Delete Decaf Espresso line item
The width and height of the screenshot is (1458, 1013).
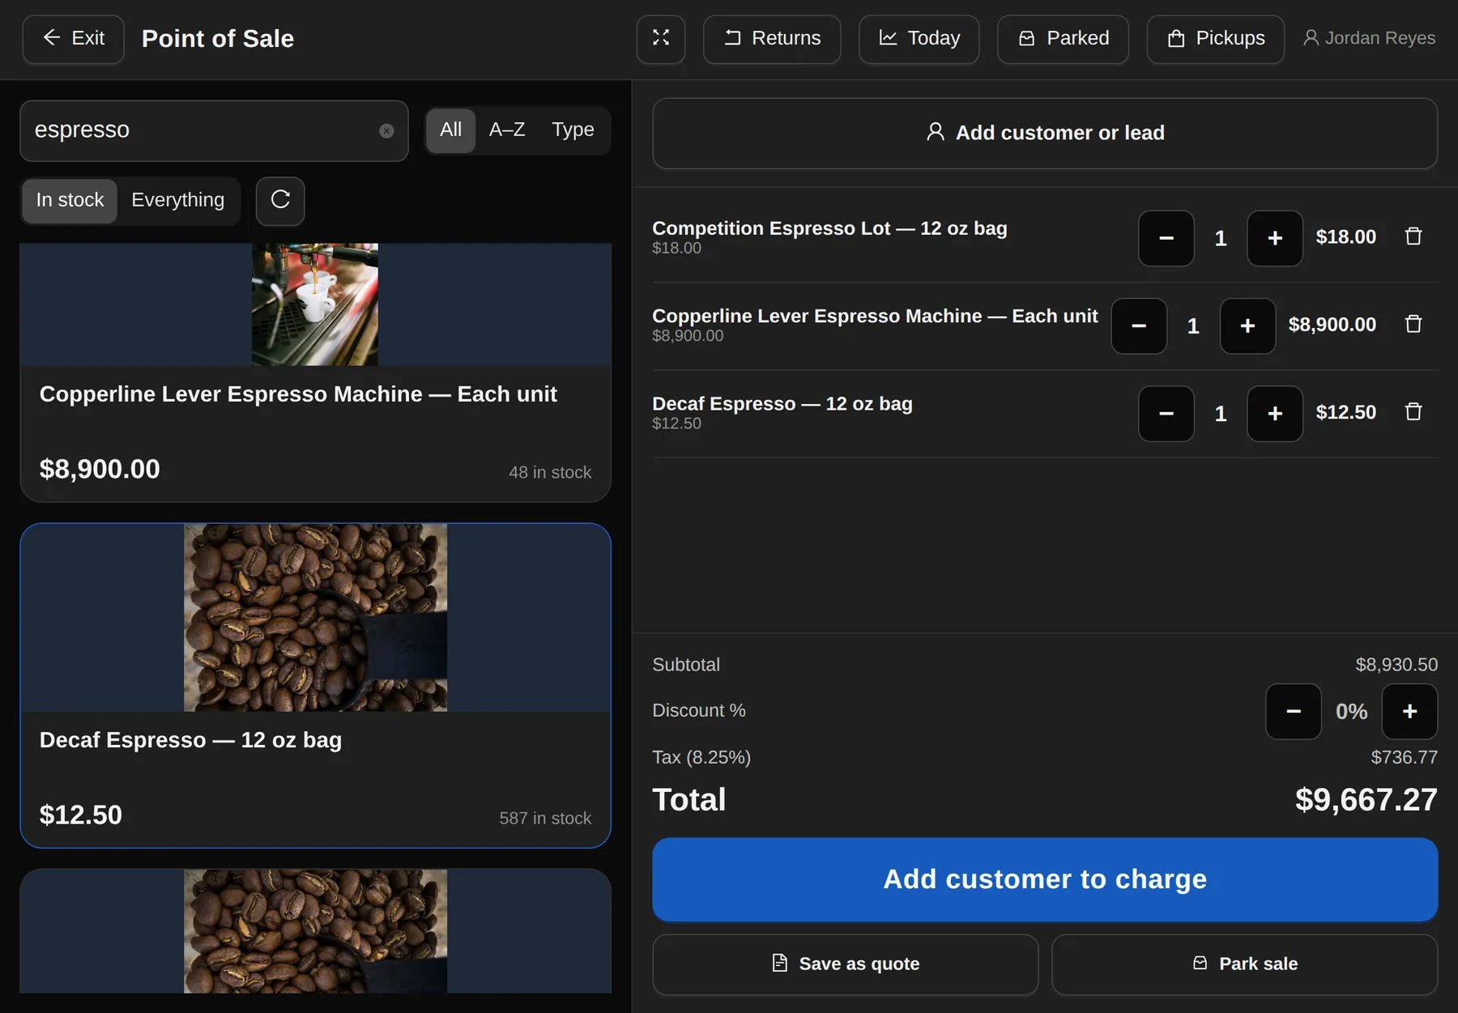click(1413, 412)
